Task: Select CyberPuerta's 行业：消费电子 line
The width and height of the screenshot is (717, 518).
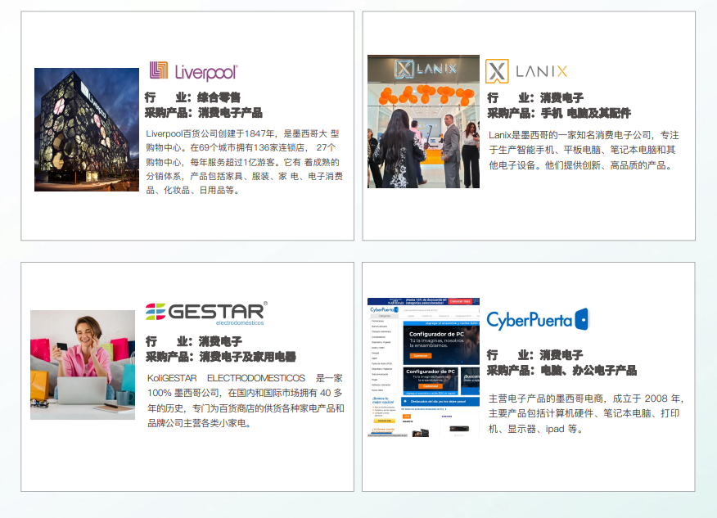Action: 535,355
